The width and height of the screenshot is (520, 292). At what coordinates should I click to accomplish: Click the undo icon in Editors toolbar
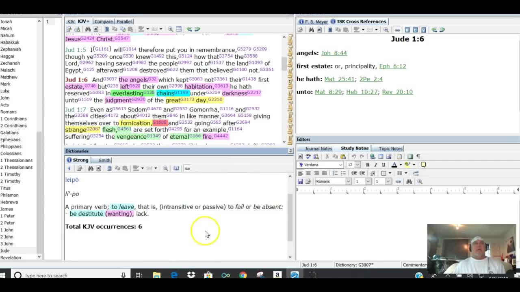(354, 157)
